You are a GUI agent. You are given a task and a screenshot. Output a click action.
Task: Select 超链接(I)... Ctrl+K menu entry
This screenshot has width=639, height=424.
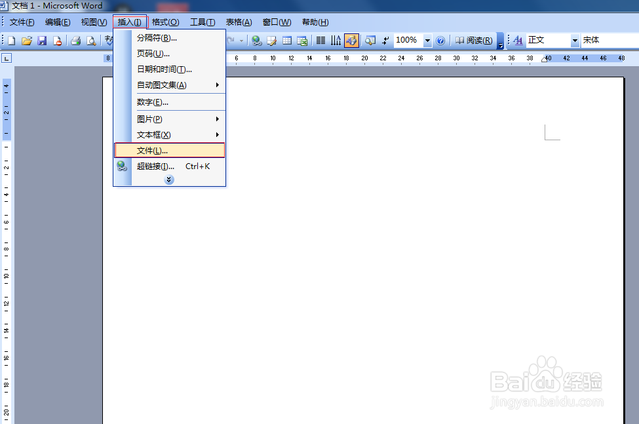point(170,166)
